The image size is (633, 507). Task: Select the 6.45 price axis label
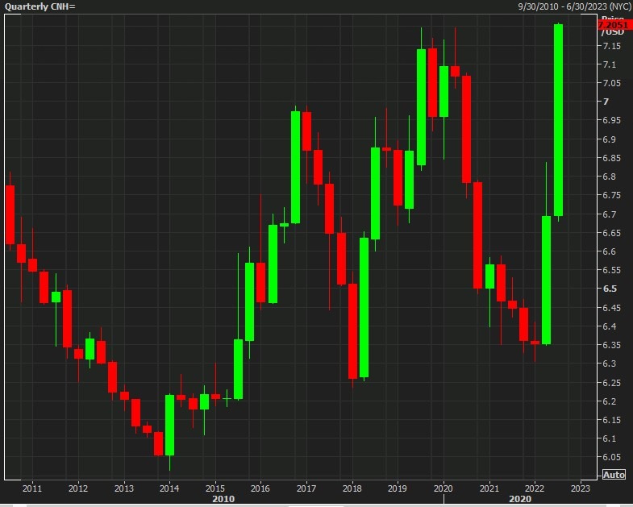pos(611,308)
